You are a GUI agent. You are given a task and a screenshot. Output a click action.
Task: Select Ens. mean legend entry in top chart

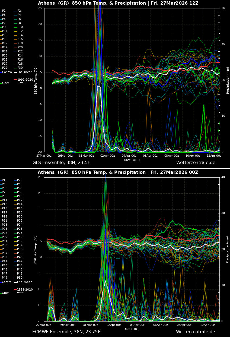tap(25, 72)
